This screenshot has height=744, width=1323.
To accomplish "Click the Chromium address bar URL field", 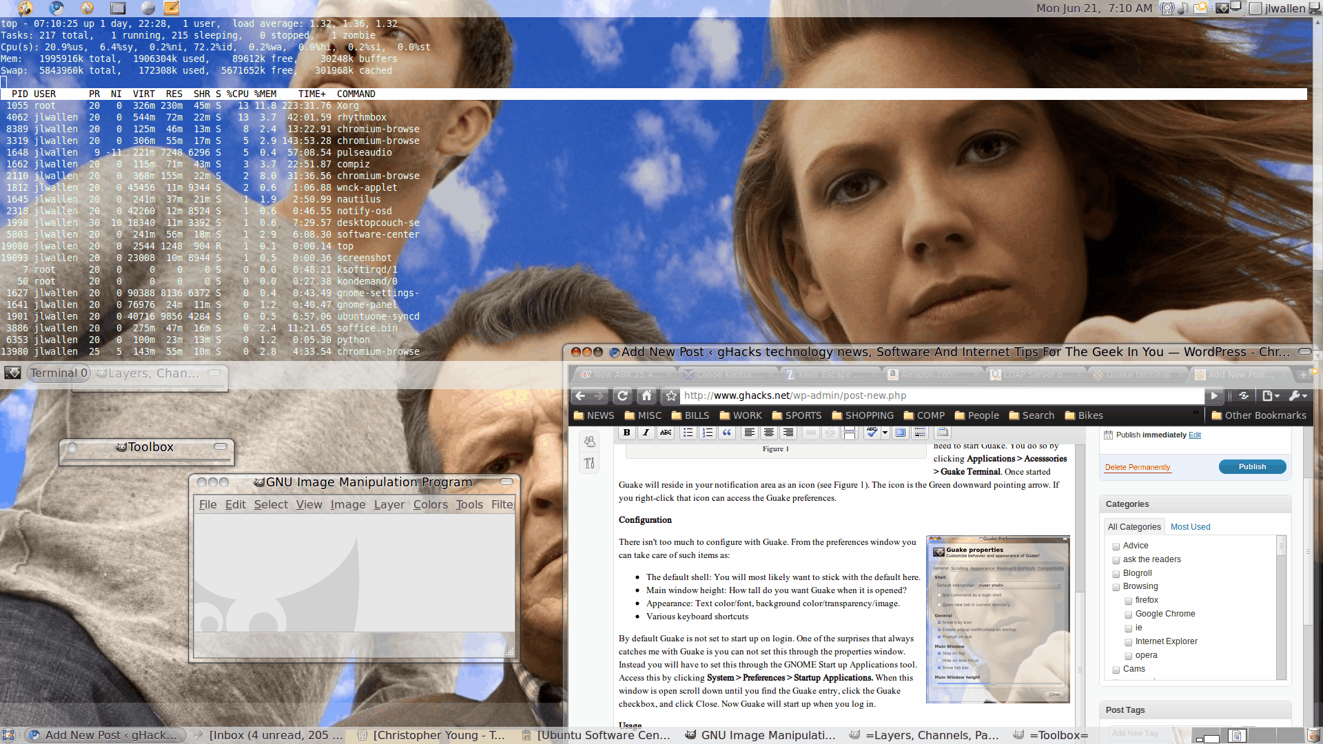I will (941, 395).
